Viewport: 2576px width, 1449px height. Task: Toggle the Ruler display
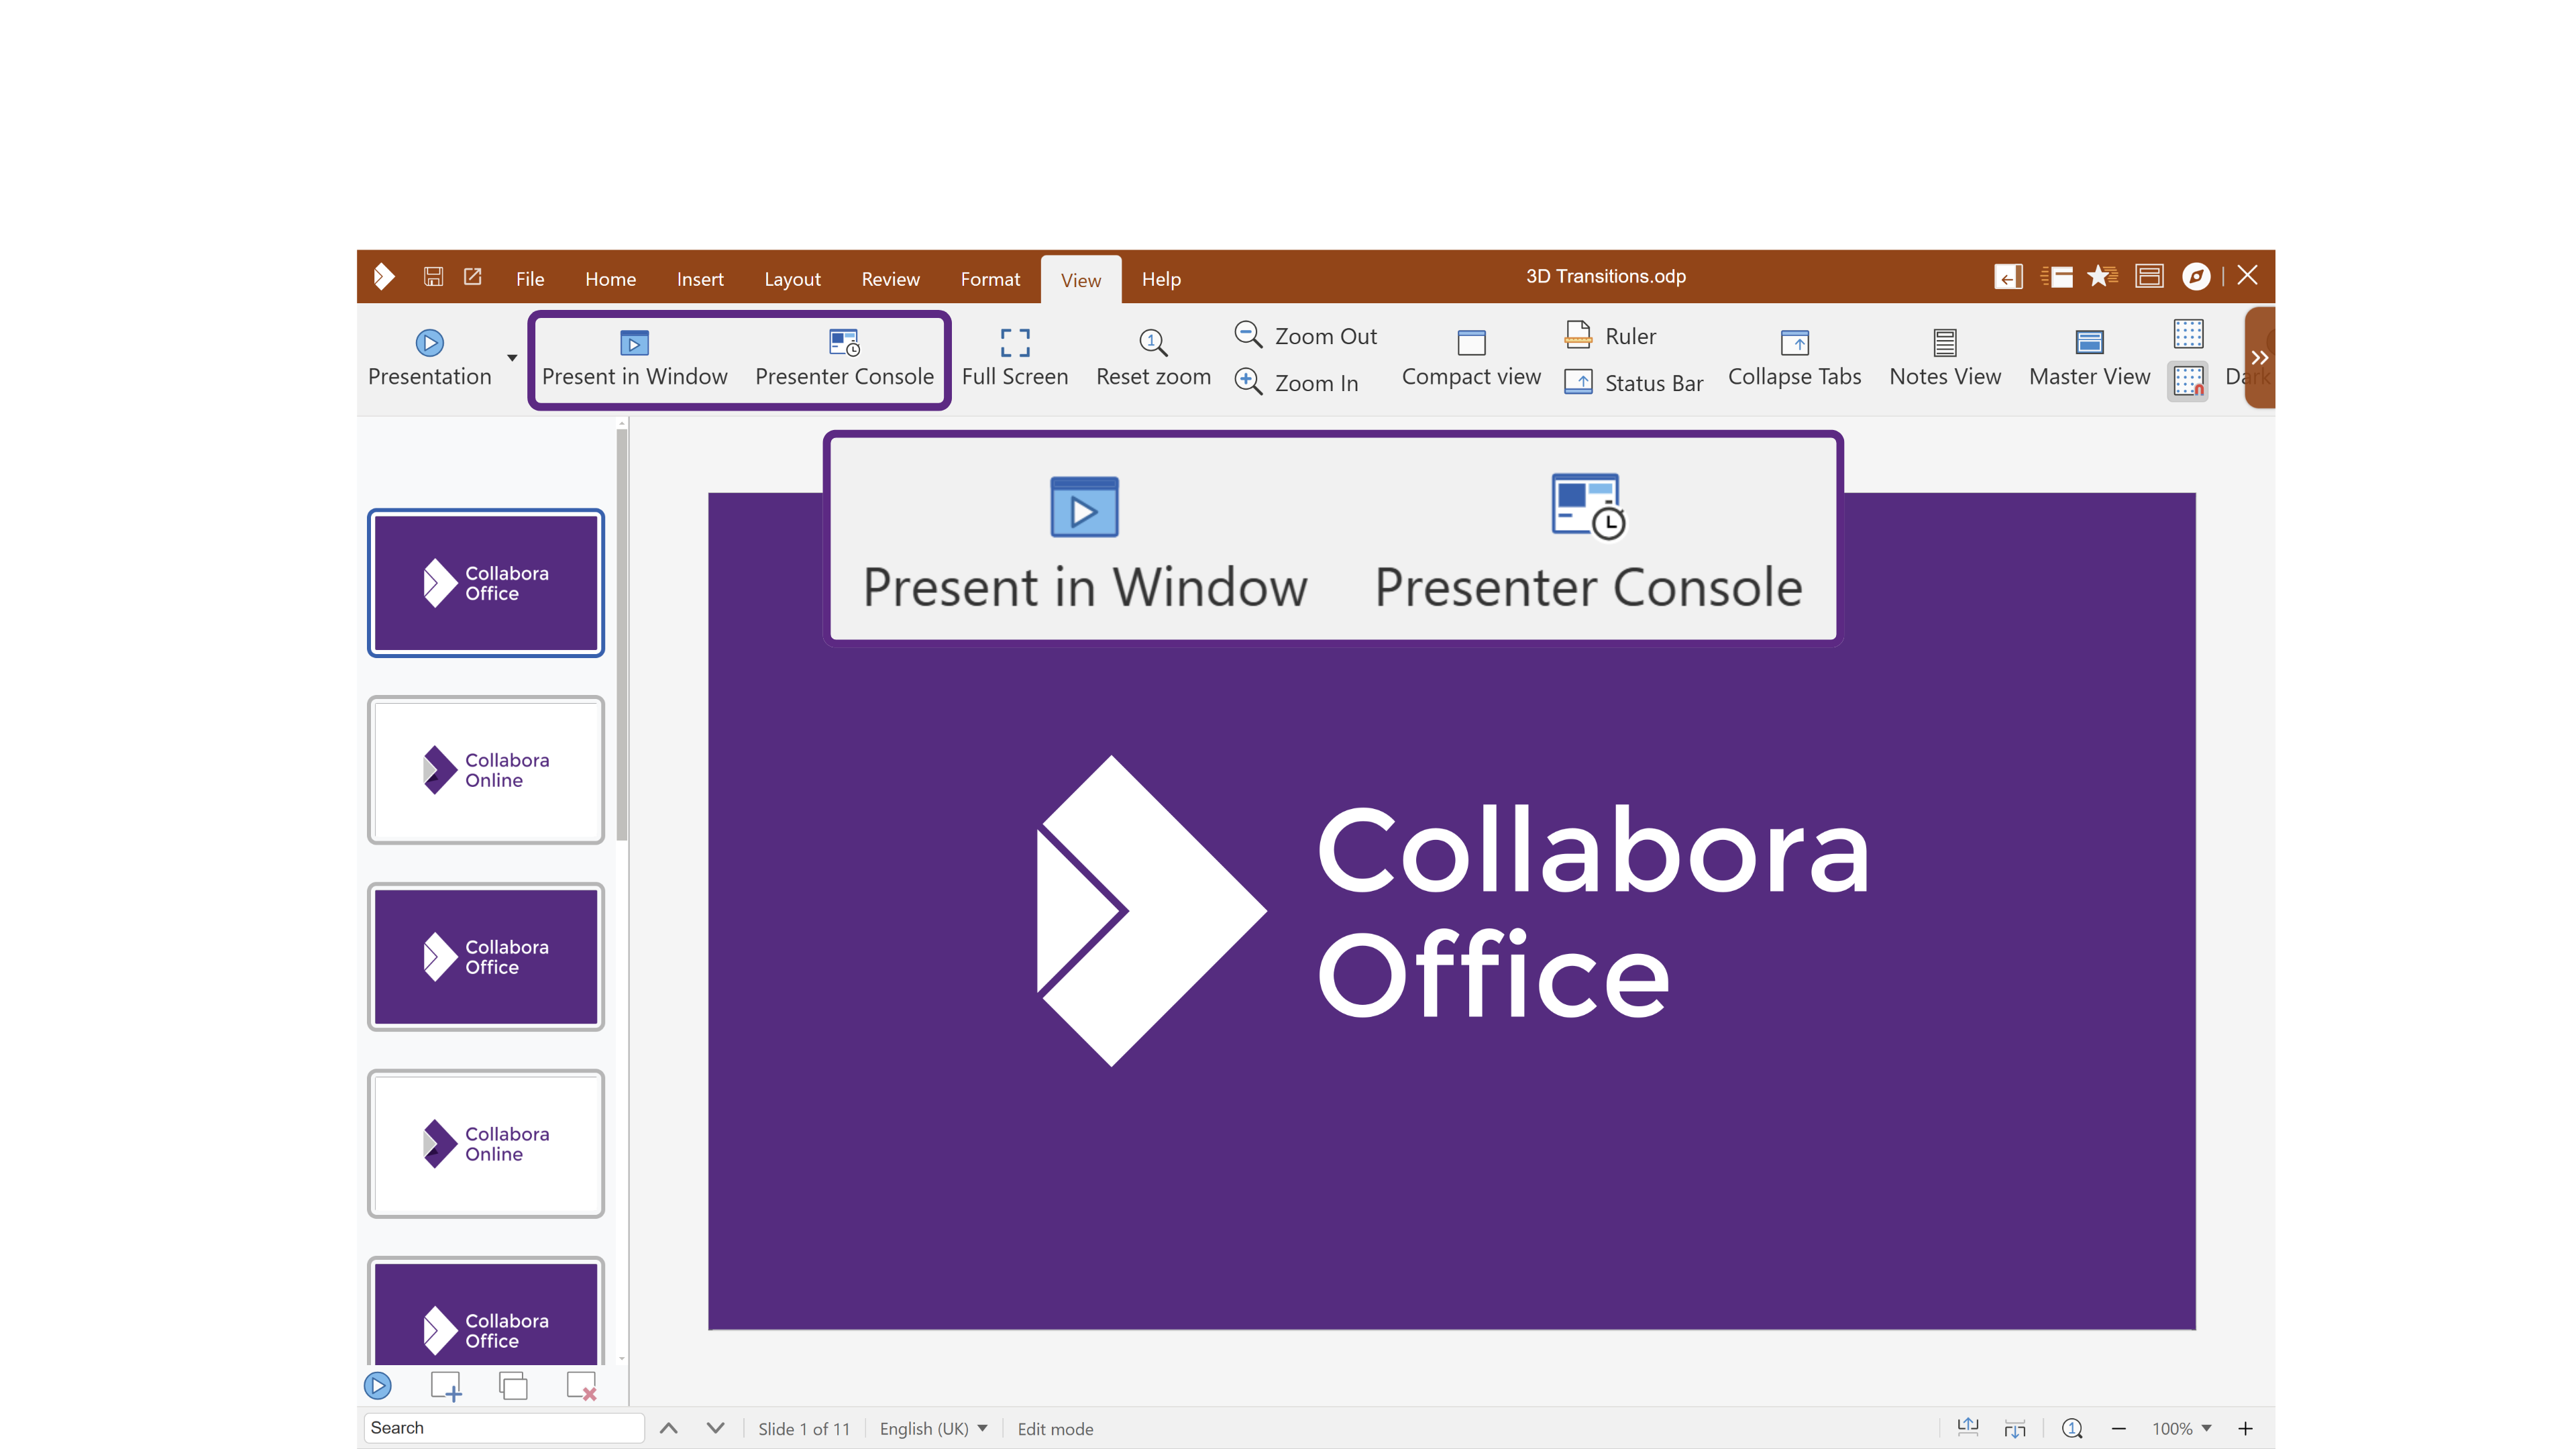(x=1611, y=336)
